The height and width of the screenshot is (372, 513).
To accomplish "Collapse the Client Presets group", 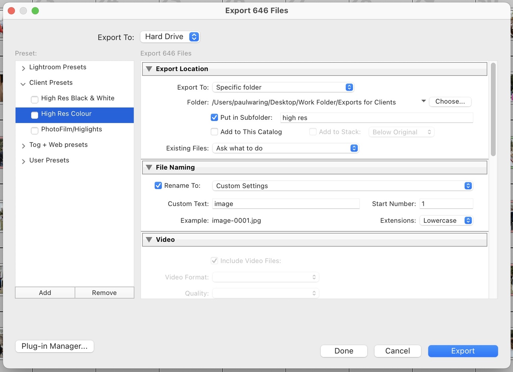I will click(23, 83).
